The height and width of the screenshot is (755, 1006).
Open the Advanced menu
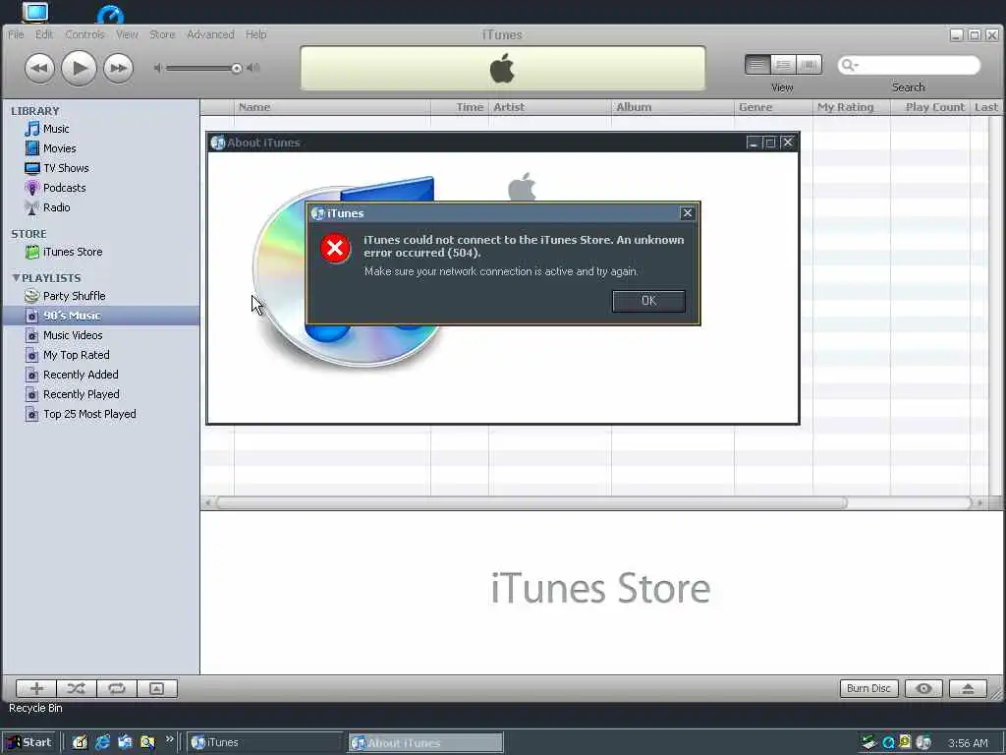pyautogui.click(x=210, y=34)
